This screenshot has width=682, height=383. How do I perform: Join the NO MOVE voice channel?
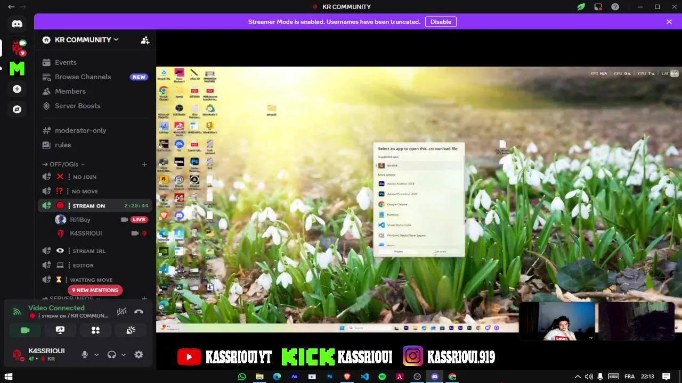tap(95, 191)
